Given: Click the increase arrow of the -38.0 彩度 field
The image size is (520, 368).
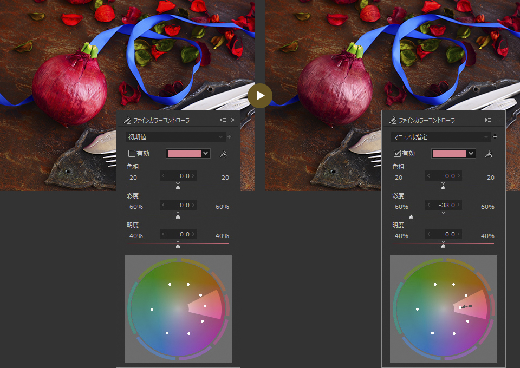Looking at the screenshot, I should tap(459, 205).
